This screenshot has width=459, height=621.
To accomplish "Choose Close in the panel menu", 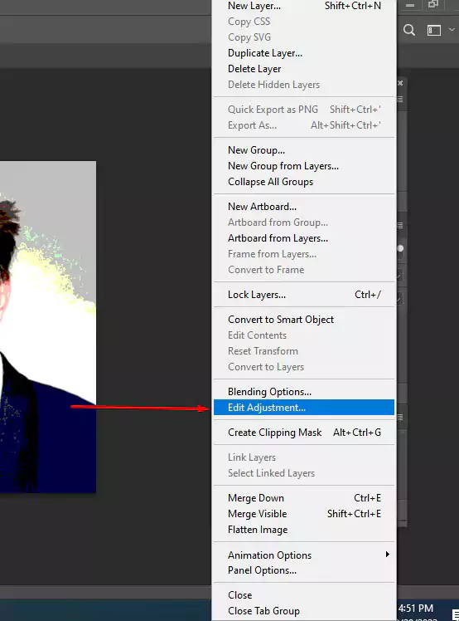I will pos(304,595).
